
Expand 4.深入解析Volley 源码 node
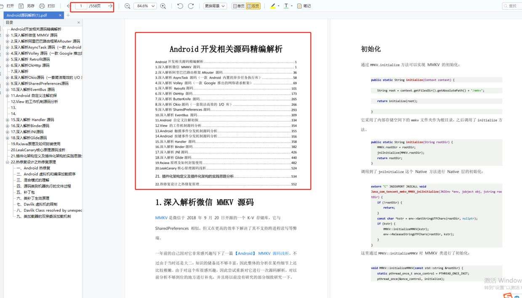[7, 53]
